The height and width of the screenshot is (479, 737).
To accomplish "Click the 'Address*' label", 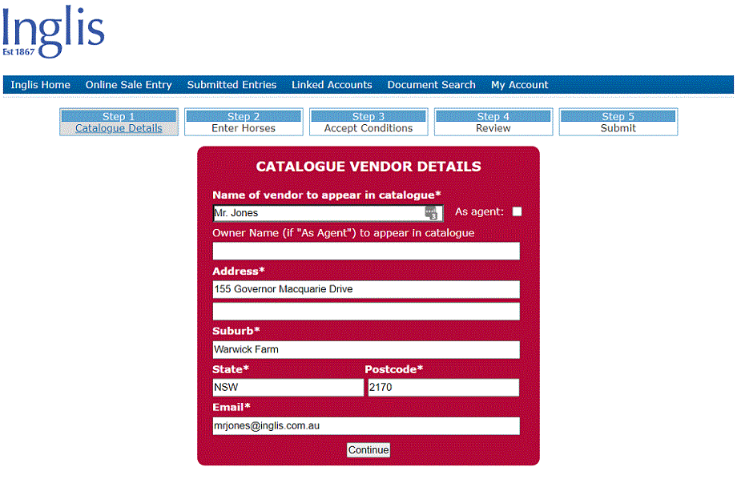I will coord(238,272).
